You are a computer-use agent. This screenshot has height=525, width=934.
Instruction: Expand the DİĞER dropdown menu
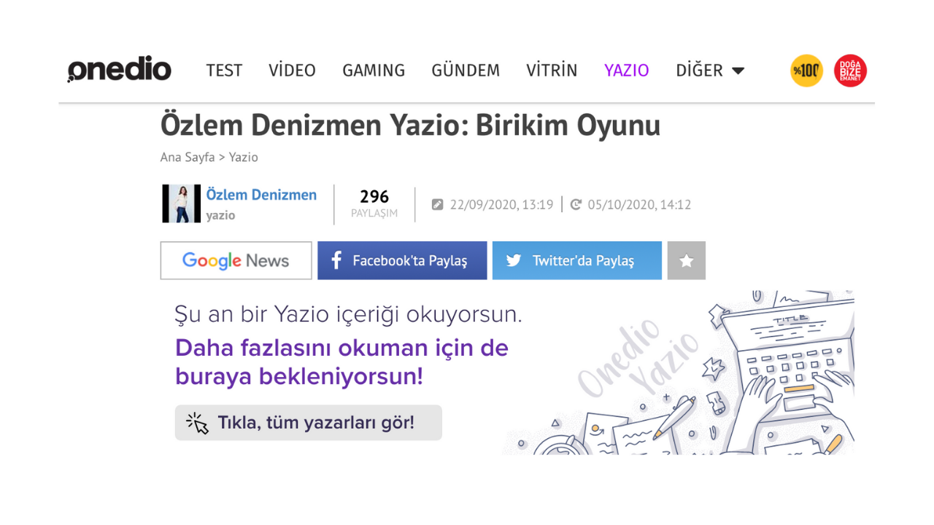[x=710, y=71]
